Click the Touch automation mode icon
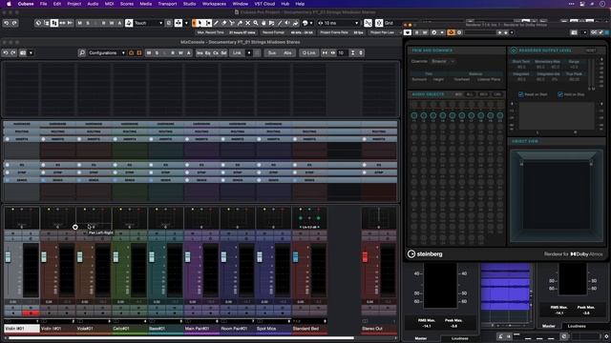This screenshot has width=611, height=343. coord(129,23)
